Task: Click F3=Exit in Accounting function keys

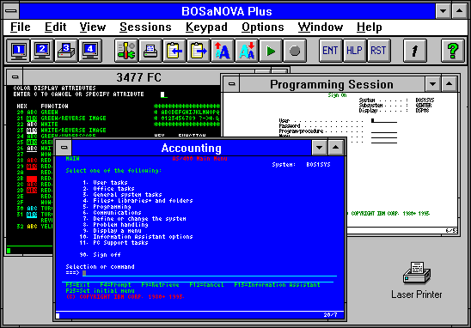Action: pos(77,285)
